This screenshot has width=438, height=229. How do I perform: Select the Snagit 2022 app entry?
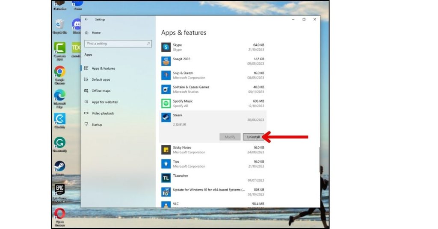pos(213,61)
